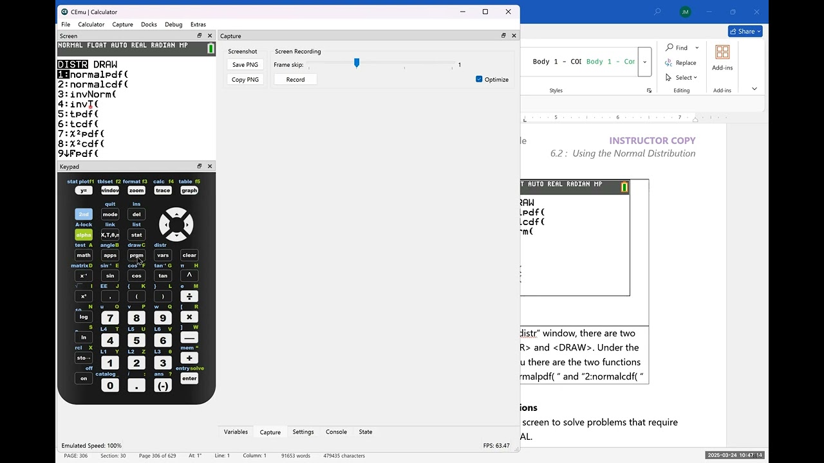Close the Screen dock panel
Screen dimensions: 824x463
click(x=210, y=36)
